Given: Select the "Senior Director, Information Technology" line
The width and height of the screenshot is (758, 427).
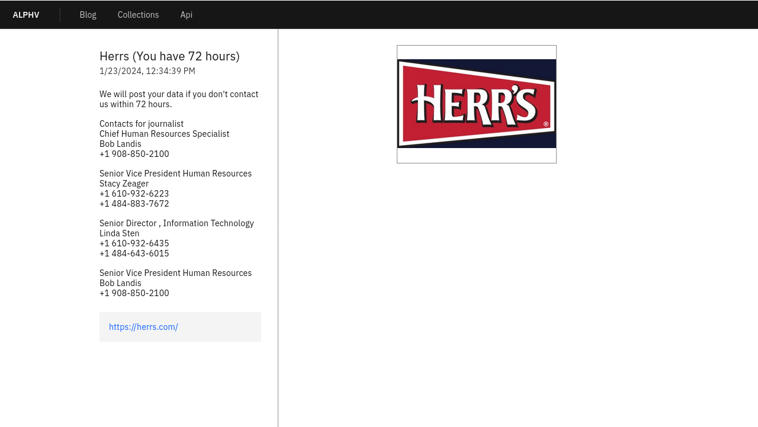Looking at the screenshot, I should [176, 223].
